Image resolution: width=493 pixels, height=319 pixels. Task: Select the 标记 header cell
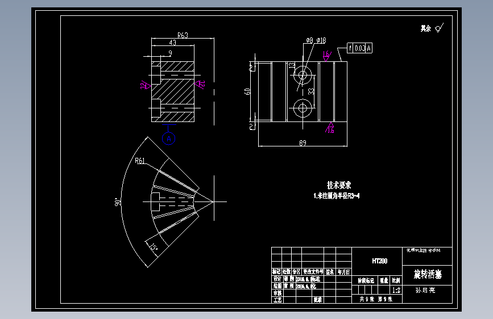pyautogui.click(x=276, y=271)
